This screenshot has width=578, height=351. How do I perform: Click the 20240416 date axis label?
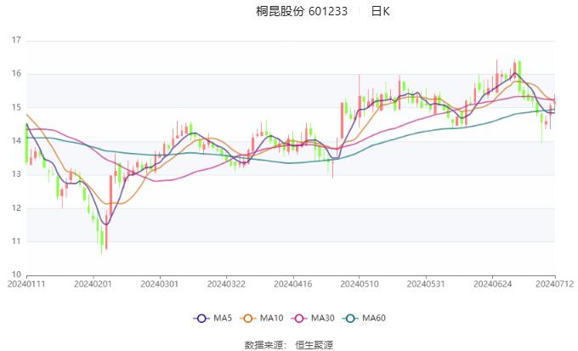click(292, 285)
